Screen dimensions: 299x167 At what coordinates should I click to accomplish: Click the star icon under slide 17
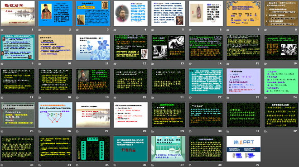point(2,97)
